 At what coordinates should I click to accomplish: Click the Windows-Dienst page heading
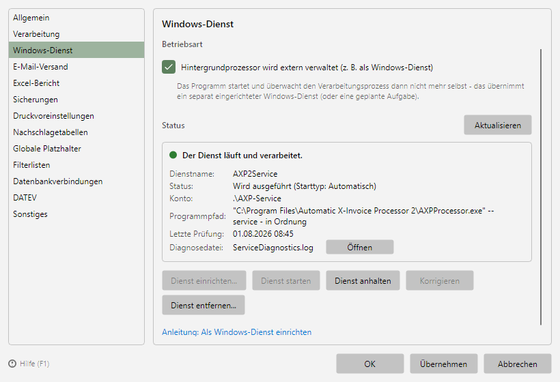197,25
